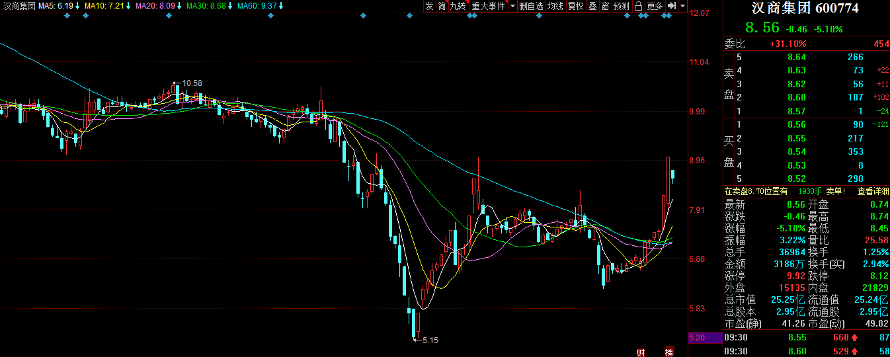Click the jump-to-latest arrow icon
The image size is (890, 357).
pos(672,6)
